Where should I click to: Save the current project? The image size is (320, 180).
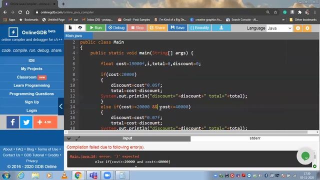pos(177,27)
